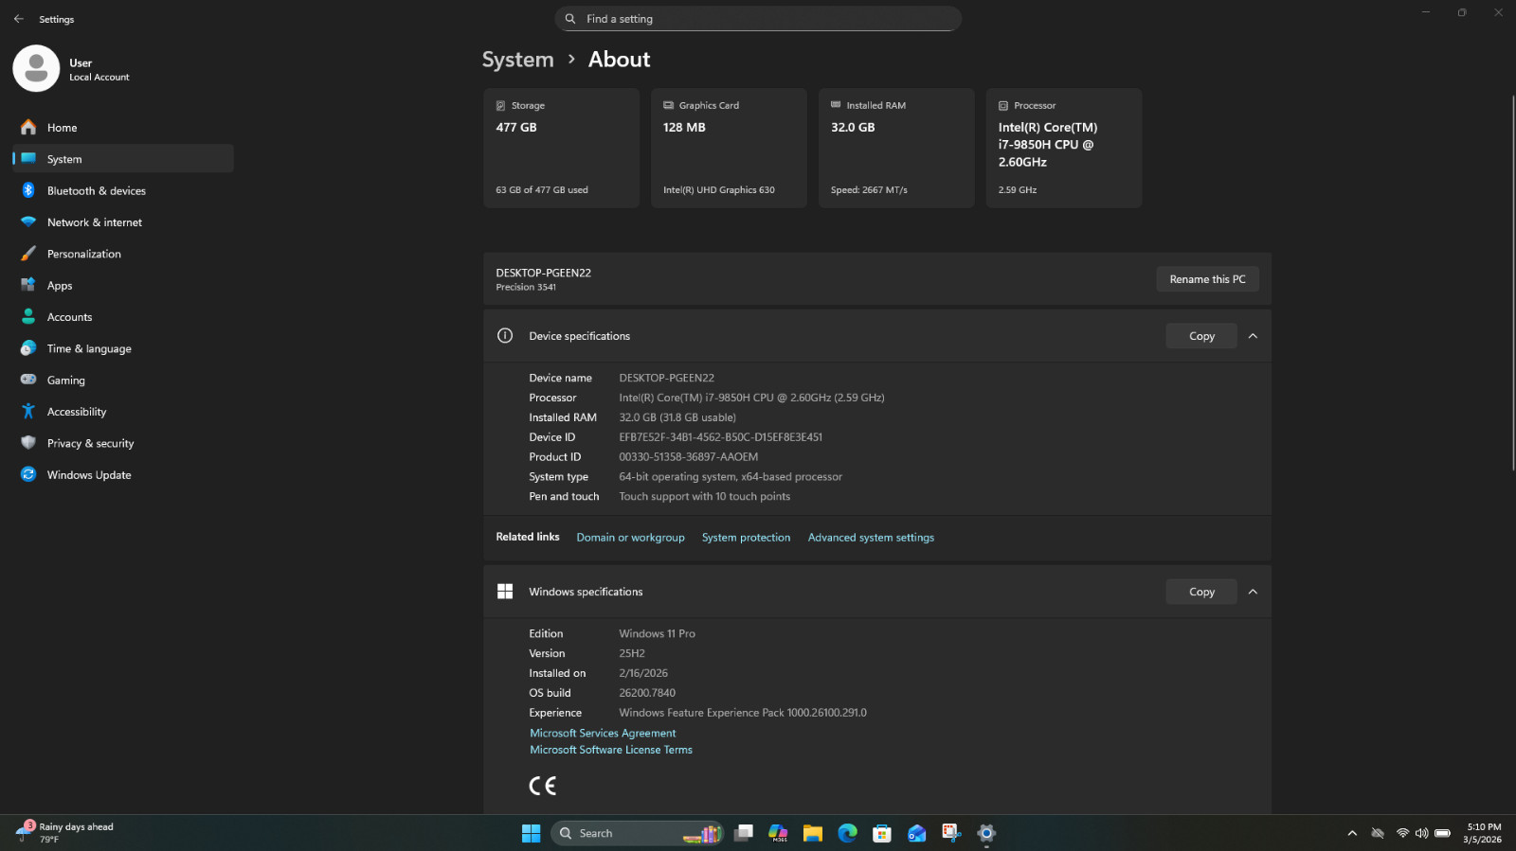This screenshot has height=851, width=1516.
Task: Click the Accounts person icon
Action: click(28, 316)
